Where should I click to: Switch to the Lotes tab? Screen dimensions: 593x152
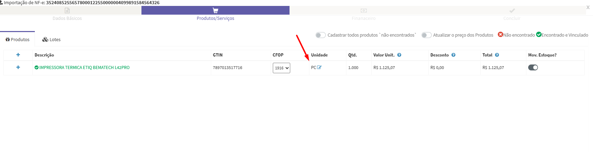coord(52,40)
